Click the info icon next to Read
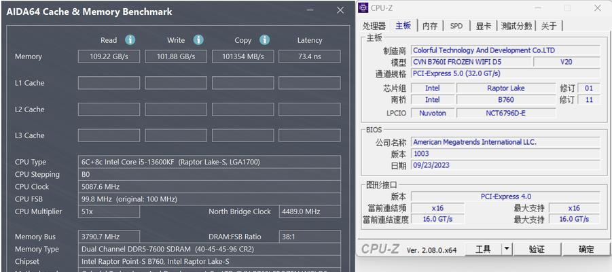This screenshot has width=612, height=272. pyautogui.click(x=130, y=40)
